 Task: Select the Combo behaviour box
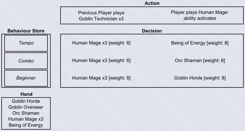point(26,61)
